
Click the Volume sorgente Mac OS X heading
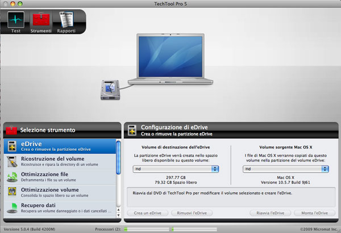(x=285, y=147)
